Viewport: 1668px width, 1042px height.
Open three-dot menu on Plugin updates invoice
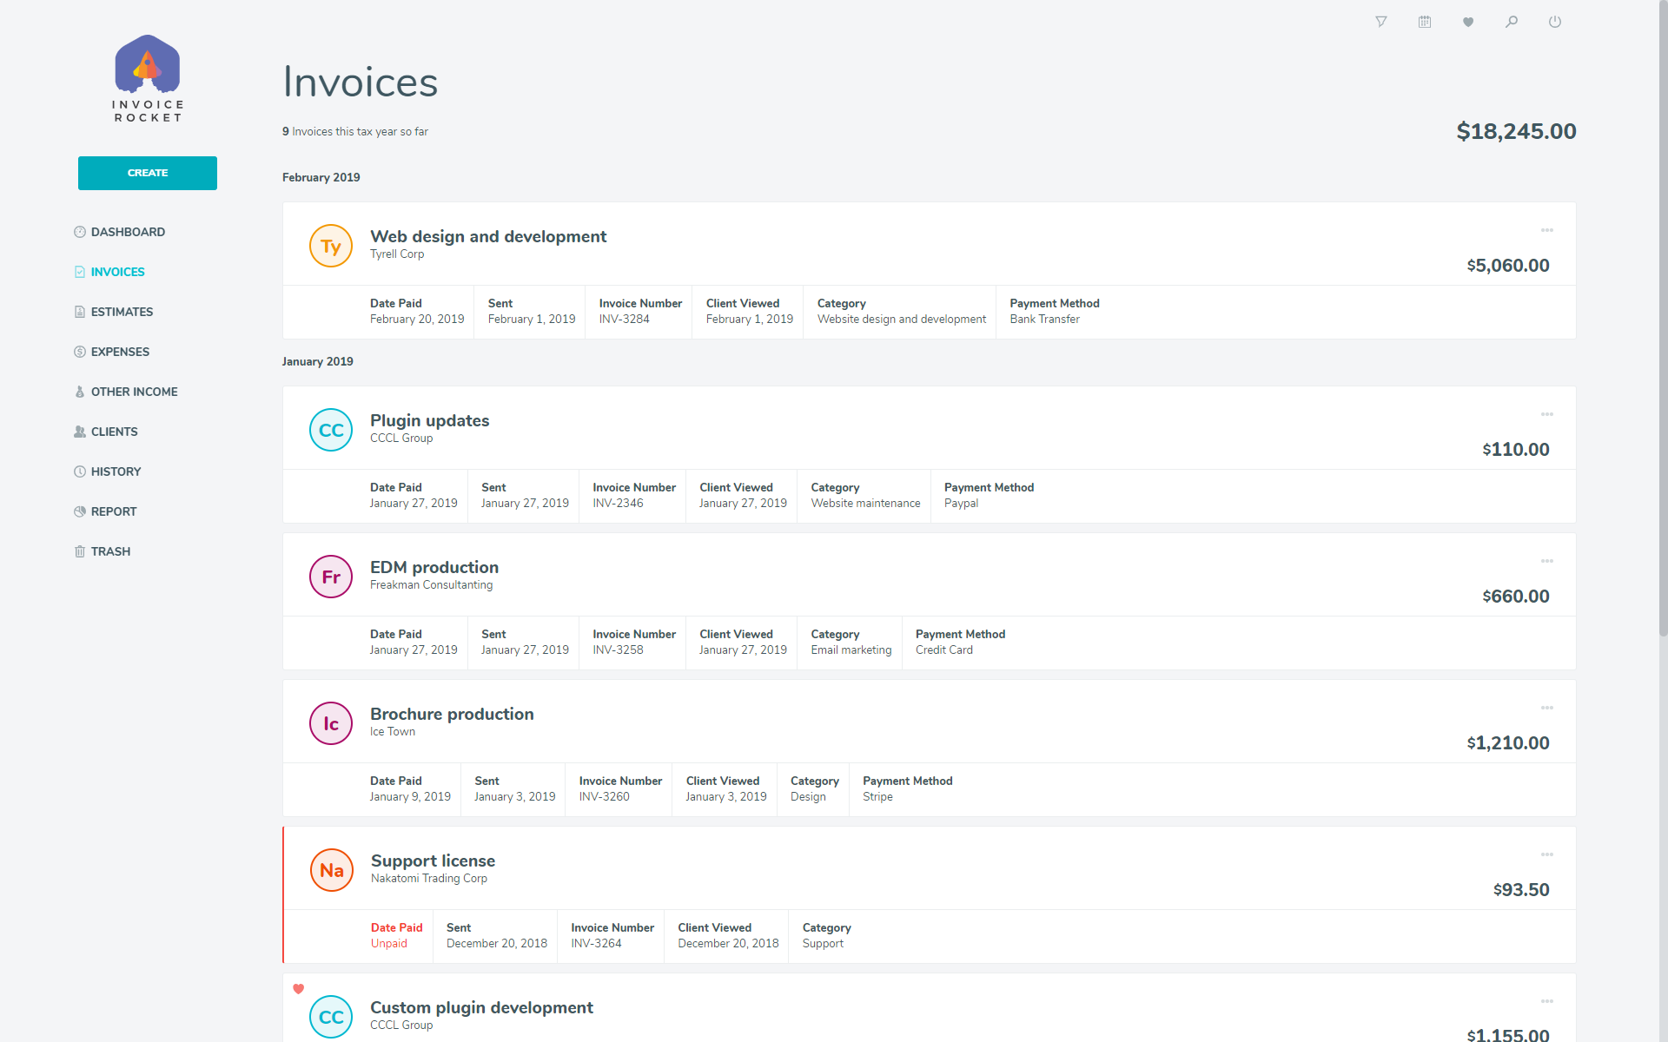(1546, 414)
